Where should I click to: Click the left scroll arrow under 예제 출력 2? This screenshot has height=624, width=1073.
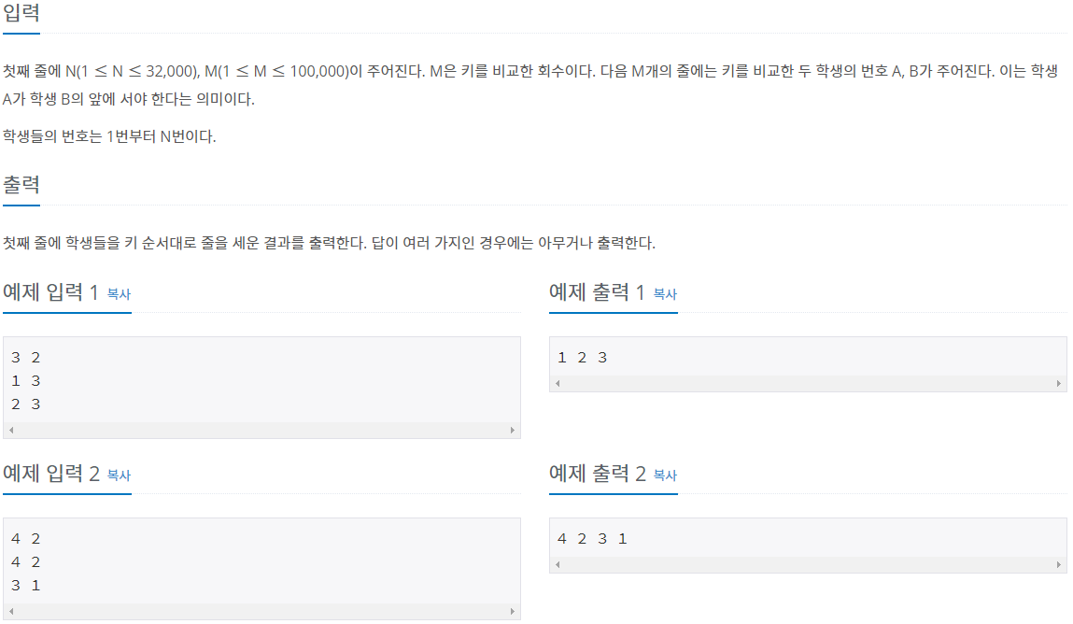pos(555,565)
